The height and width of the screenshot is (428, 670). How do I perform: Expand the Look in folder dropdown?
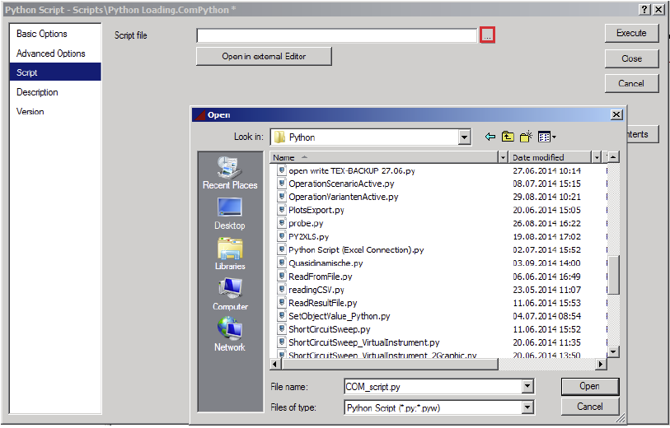click(x=465, y=137)
